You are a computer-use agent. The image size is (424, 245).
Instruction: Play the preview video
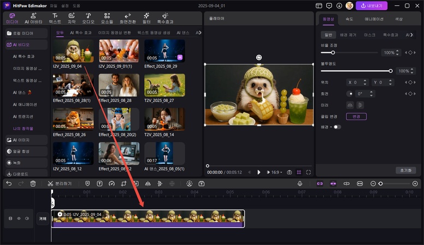[259, 172]
